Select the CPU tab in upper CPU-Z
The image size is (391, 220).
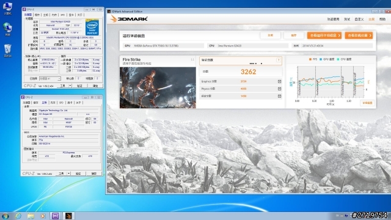[x=27, y=15]
